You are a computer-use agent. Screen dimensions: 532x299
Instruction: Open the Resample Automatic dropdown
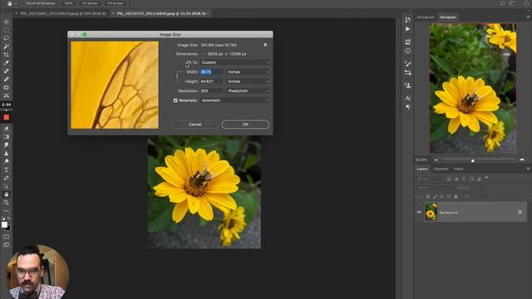[234, 100]
